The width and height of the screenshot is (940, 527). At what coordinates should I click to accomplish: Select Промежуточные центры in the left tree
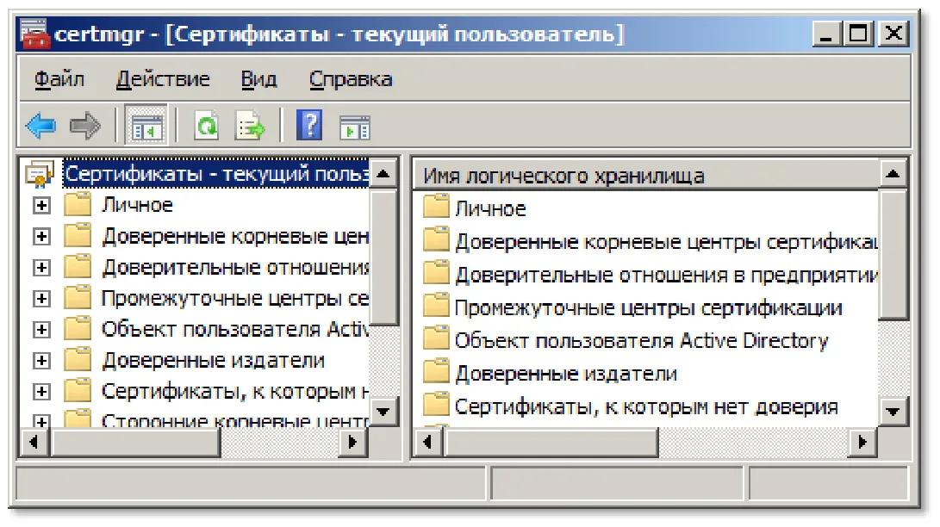point(235,298)
